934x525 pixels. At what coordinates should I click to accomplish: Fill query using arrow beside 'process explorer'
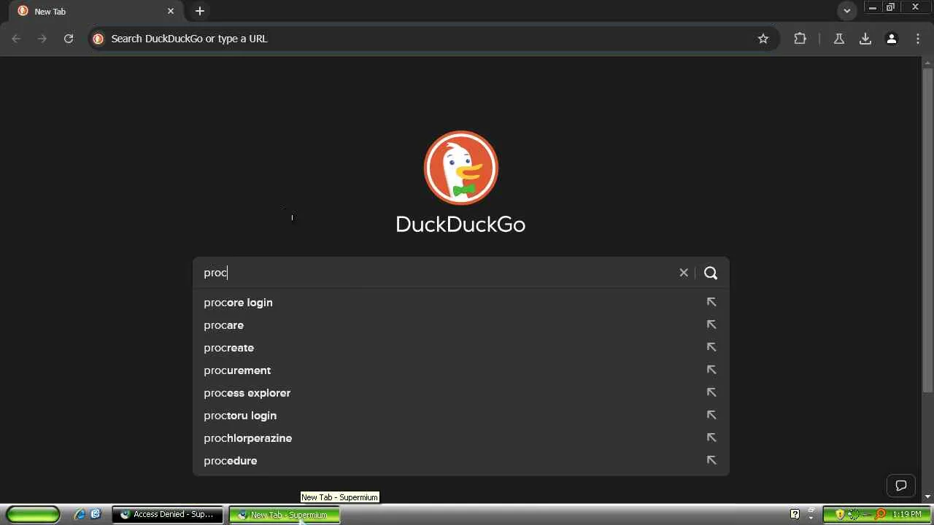[x=711, y=392]
